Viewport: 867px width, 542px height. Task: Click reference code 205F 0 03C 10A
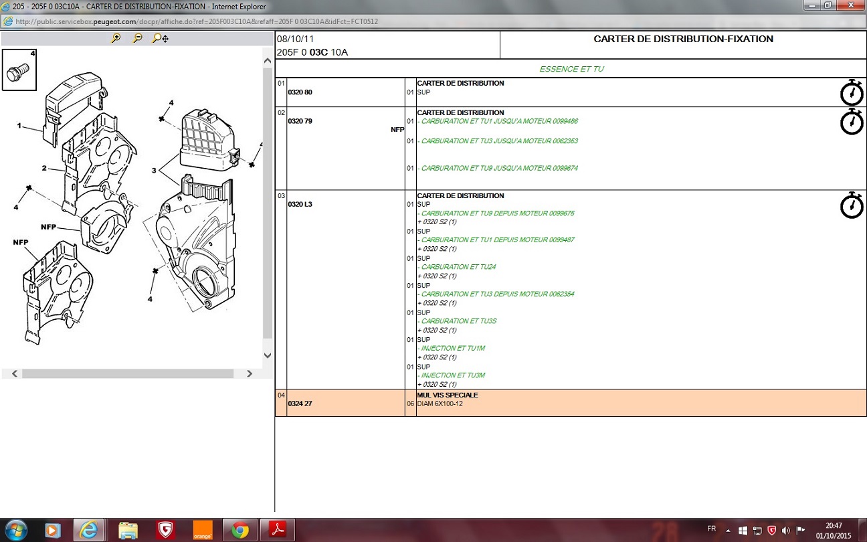pos(312,52)
